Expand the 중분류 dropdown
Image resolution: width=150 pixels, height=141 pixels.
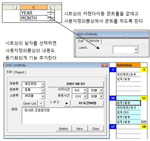pyautogui.click(x=43, y=90)
